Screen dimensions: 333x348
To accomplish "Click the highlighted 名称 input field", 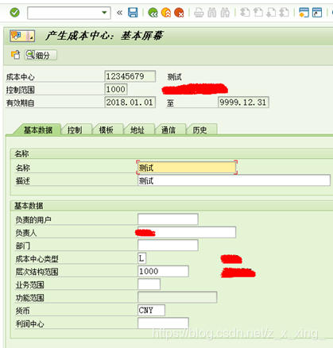I will click(187, 168).
